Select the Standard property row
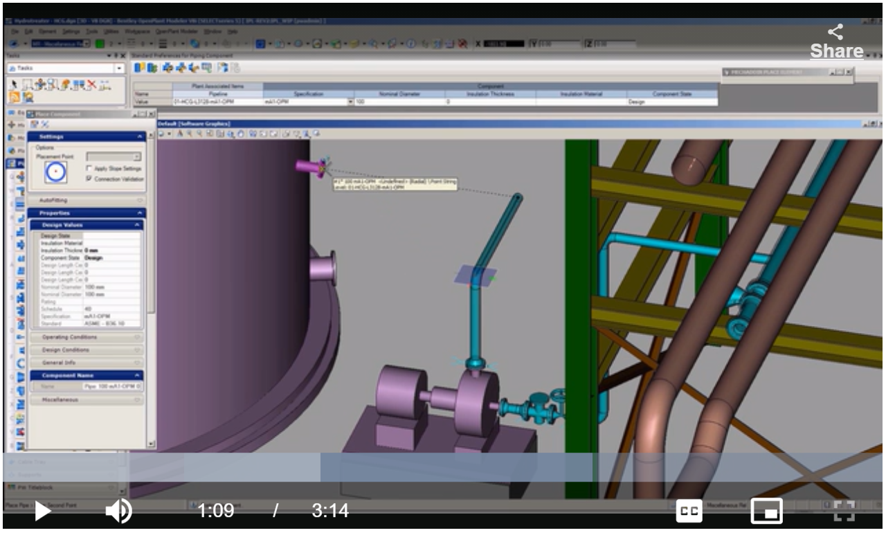 click(90, 323)
